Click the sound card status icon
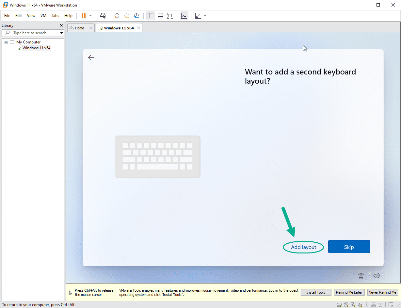The image size is (401, 308). point(360,305)
